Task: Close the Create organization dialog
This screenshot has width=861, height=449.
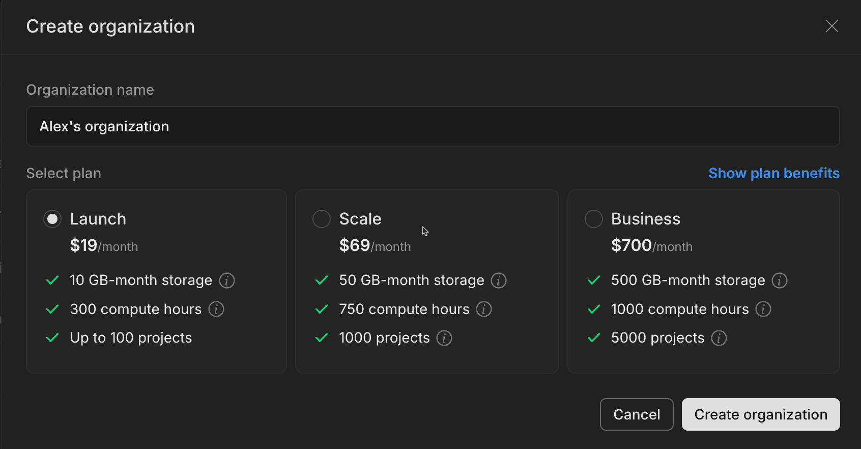Action: point(831,26)
